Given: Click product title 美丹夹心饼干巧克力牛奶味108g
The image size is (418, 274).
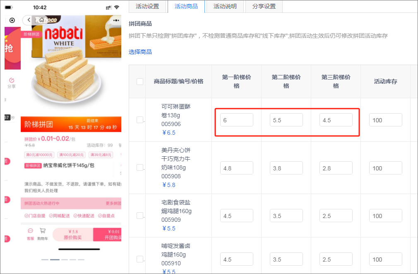Looking at the screenshot, I should pyautogui.click(x=176, y=159).
